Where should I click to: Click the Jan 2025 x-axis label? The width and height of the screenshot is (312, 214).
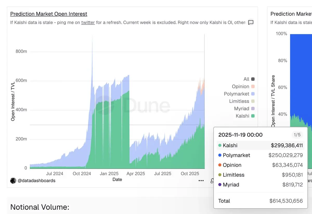[109, 174]
